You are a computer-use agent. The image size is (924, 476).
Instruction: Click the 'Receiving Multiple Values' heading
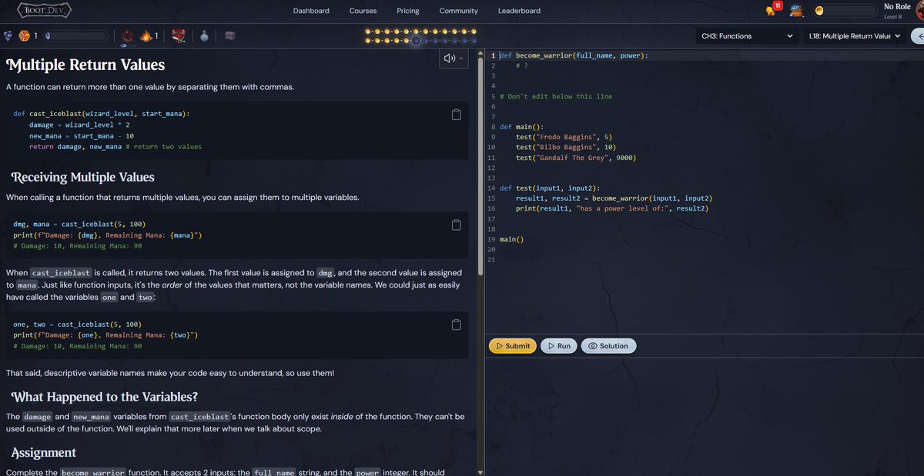point(82,178)
